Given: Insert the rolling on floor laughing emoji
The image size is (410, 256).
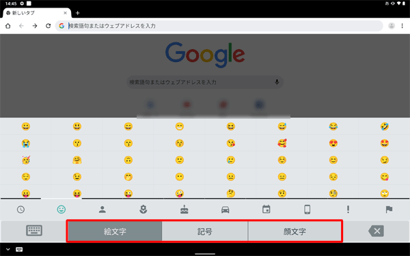Looking at the screenshot, I should tap(384, 126).
